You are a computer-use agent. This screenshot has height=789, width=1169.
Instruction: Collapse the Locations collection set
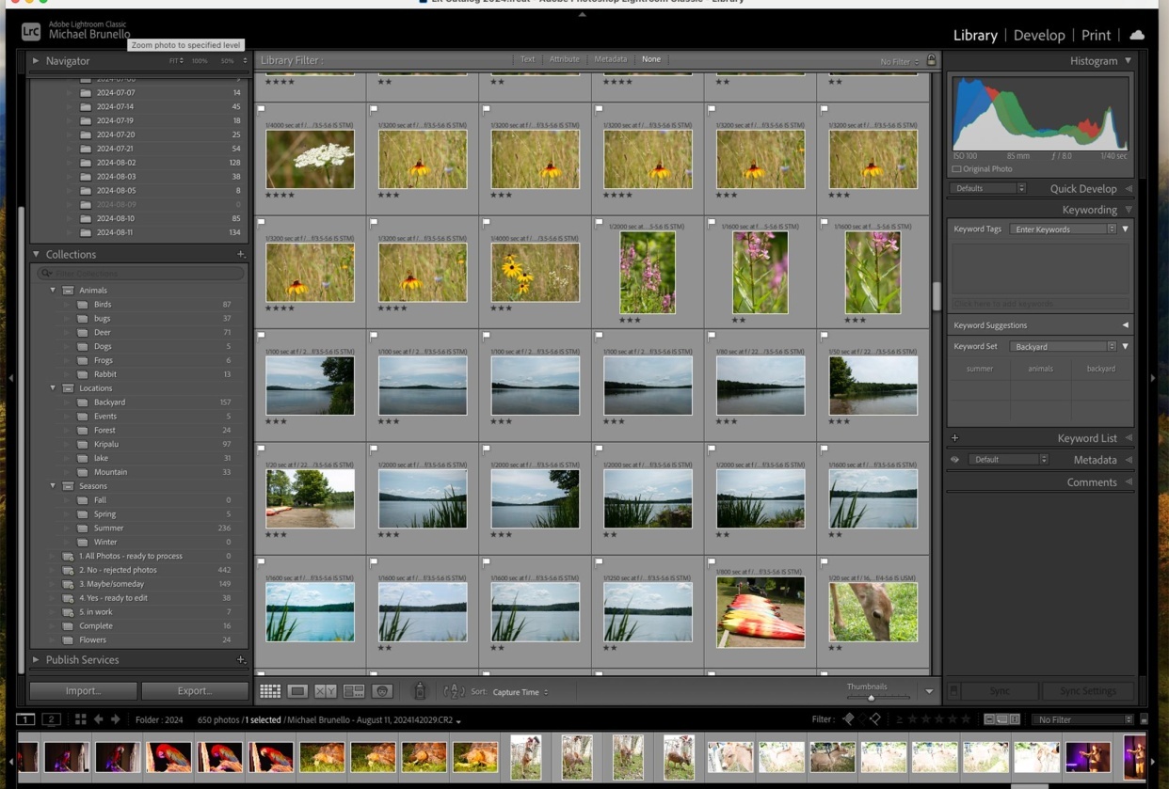click(53, 388)
